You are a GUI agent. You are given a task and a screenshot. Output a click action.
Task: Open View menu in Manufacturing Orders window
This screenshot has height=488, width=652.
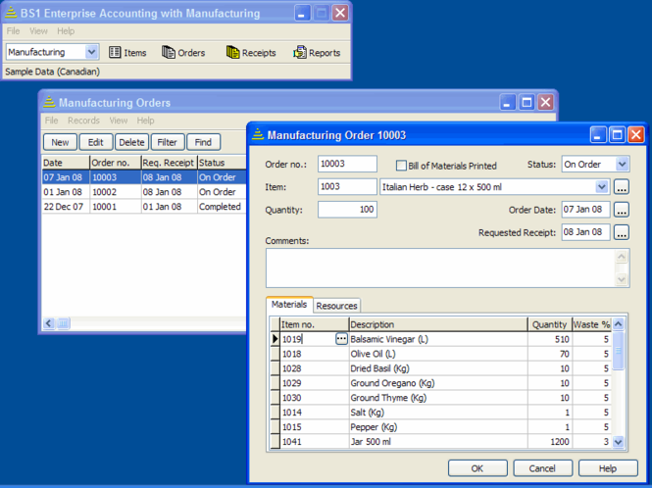[x=118, y=121]
